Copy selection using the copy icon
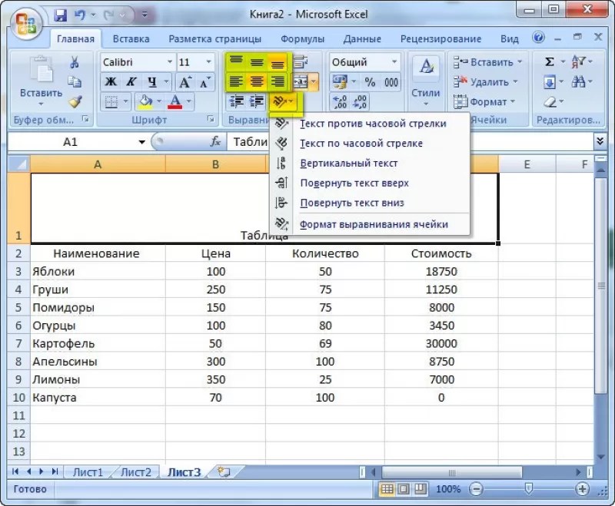Screen dimensions: 615x506 point(74,82)
